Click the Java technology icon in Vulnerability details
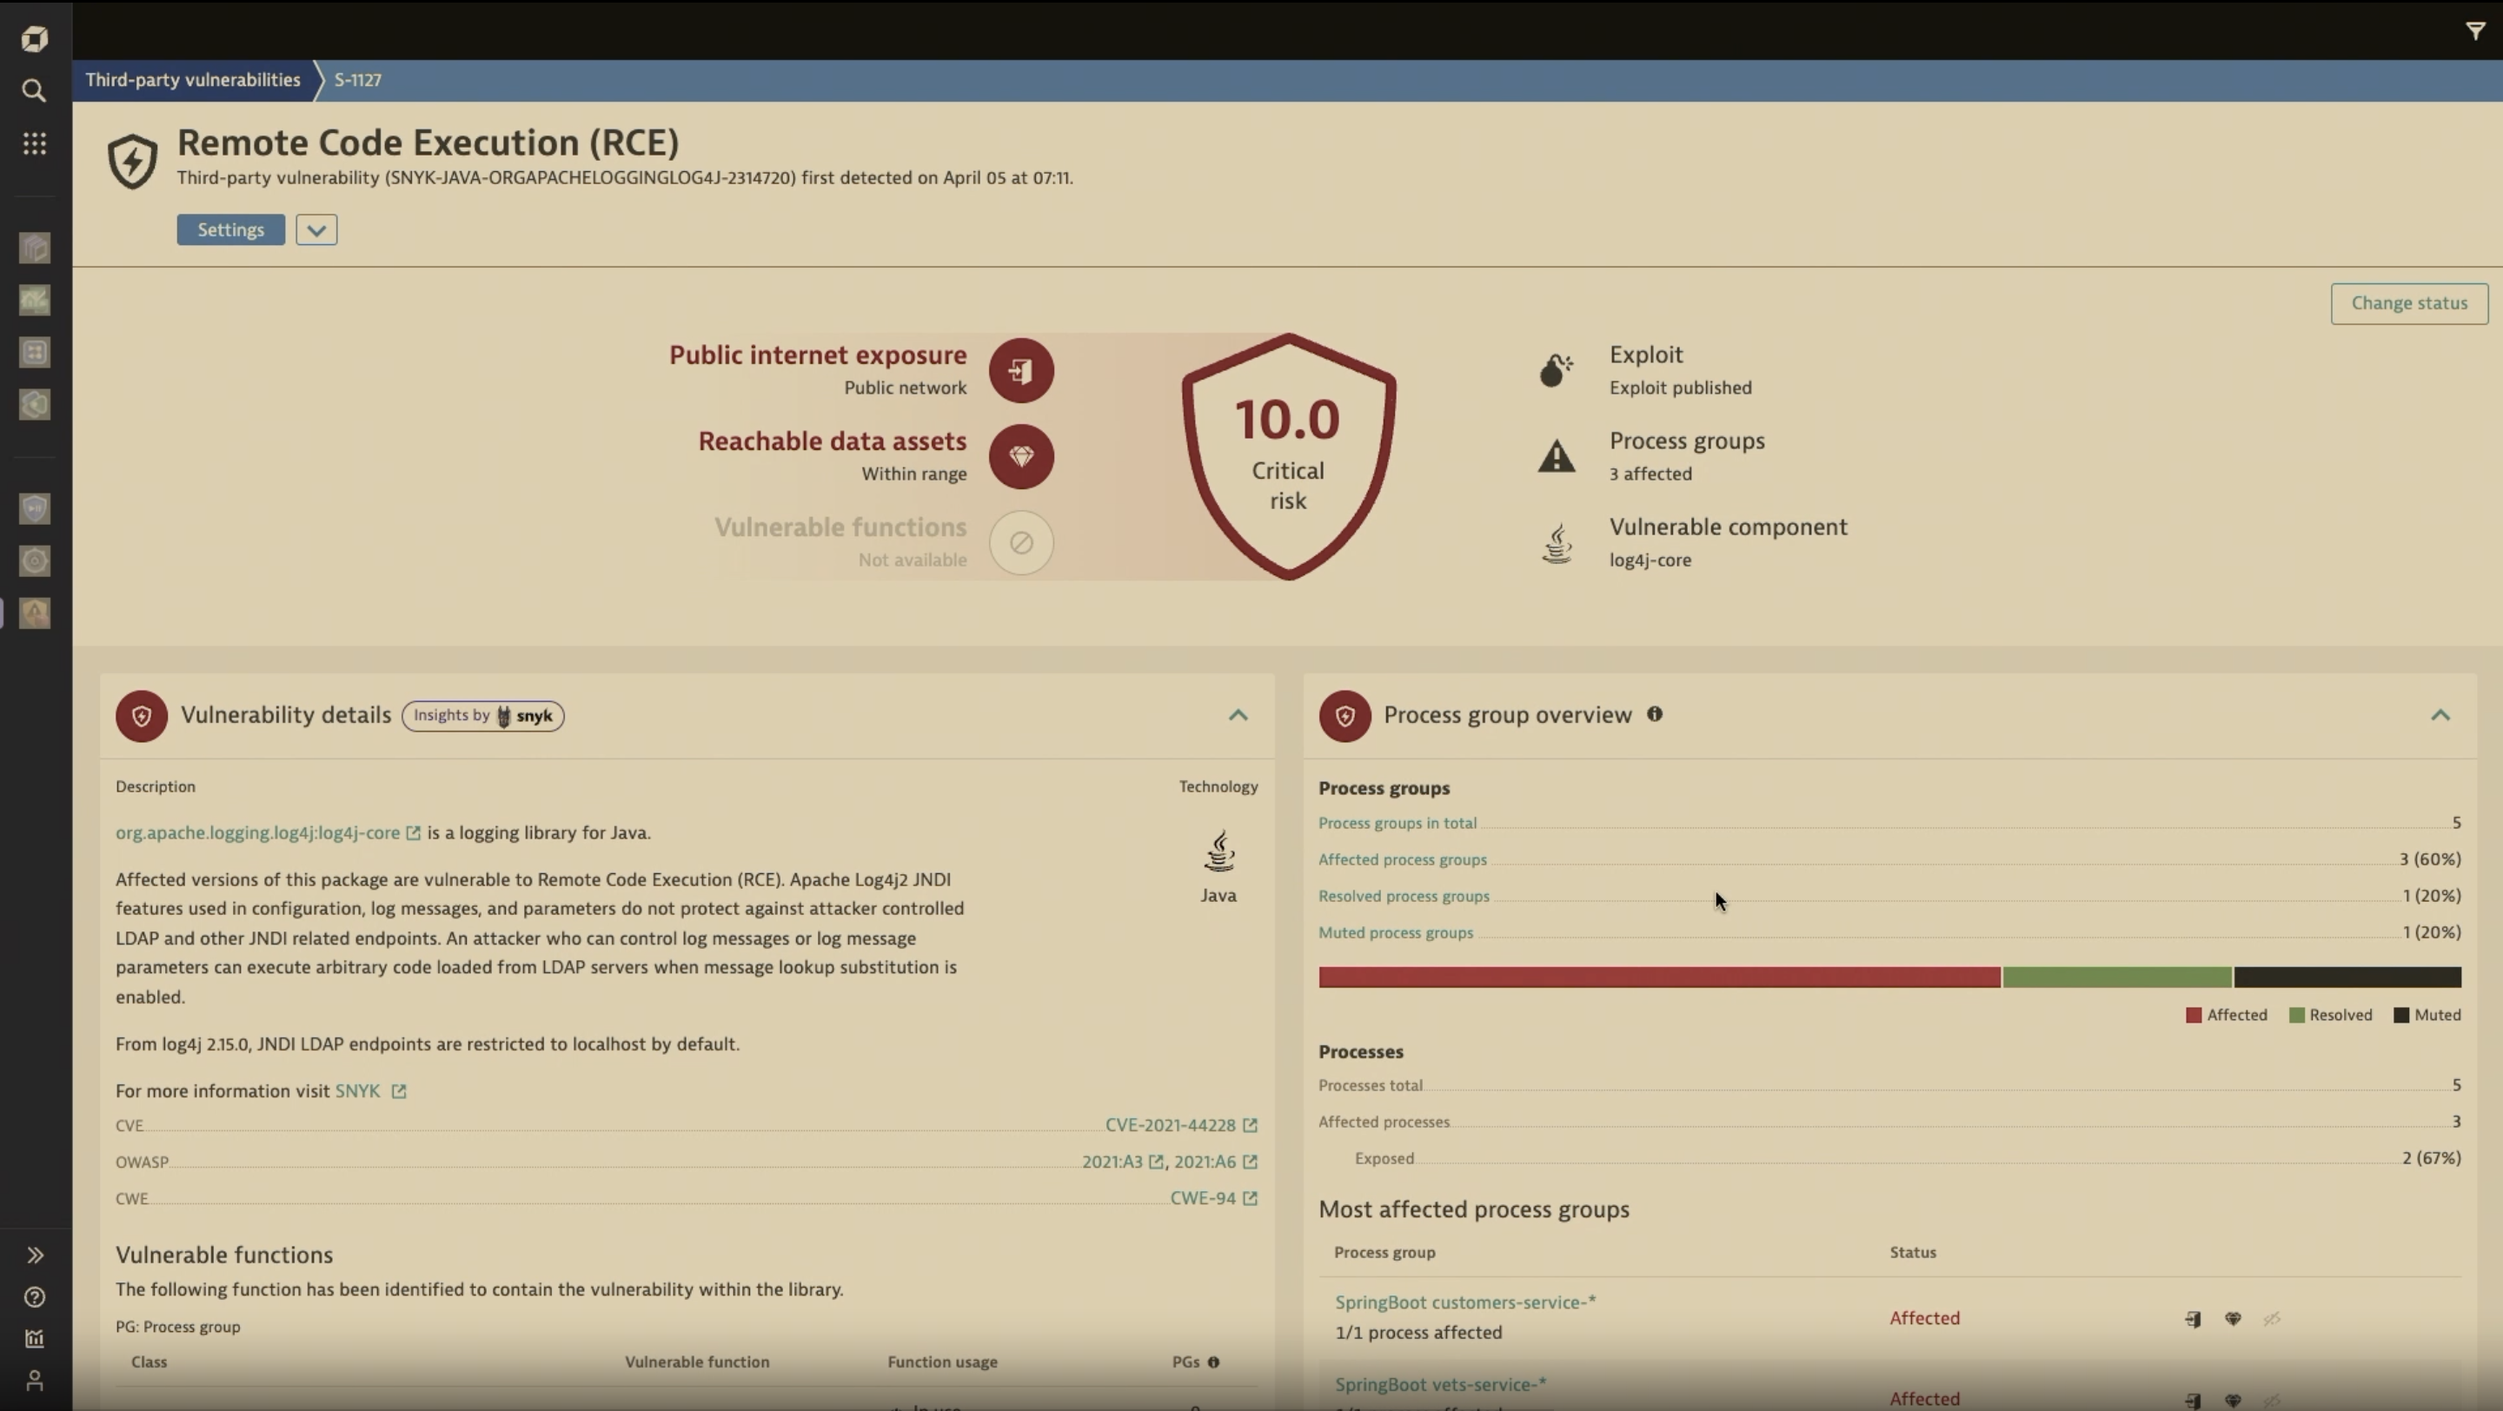This screenshot has height=1411, width=2503. pyautogui.click(x=1218, y=851)
